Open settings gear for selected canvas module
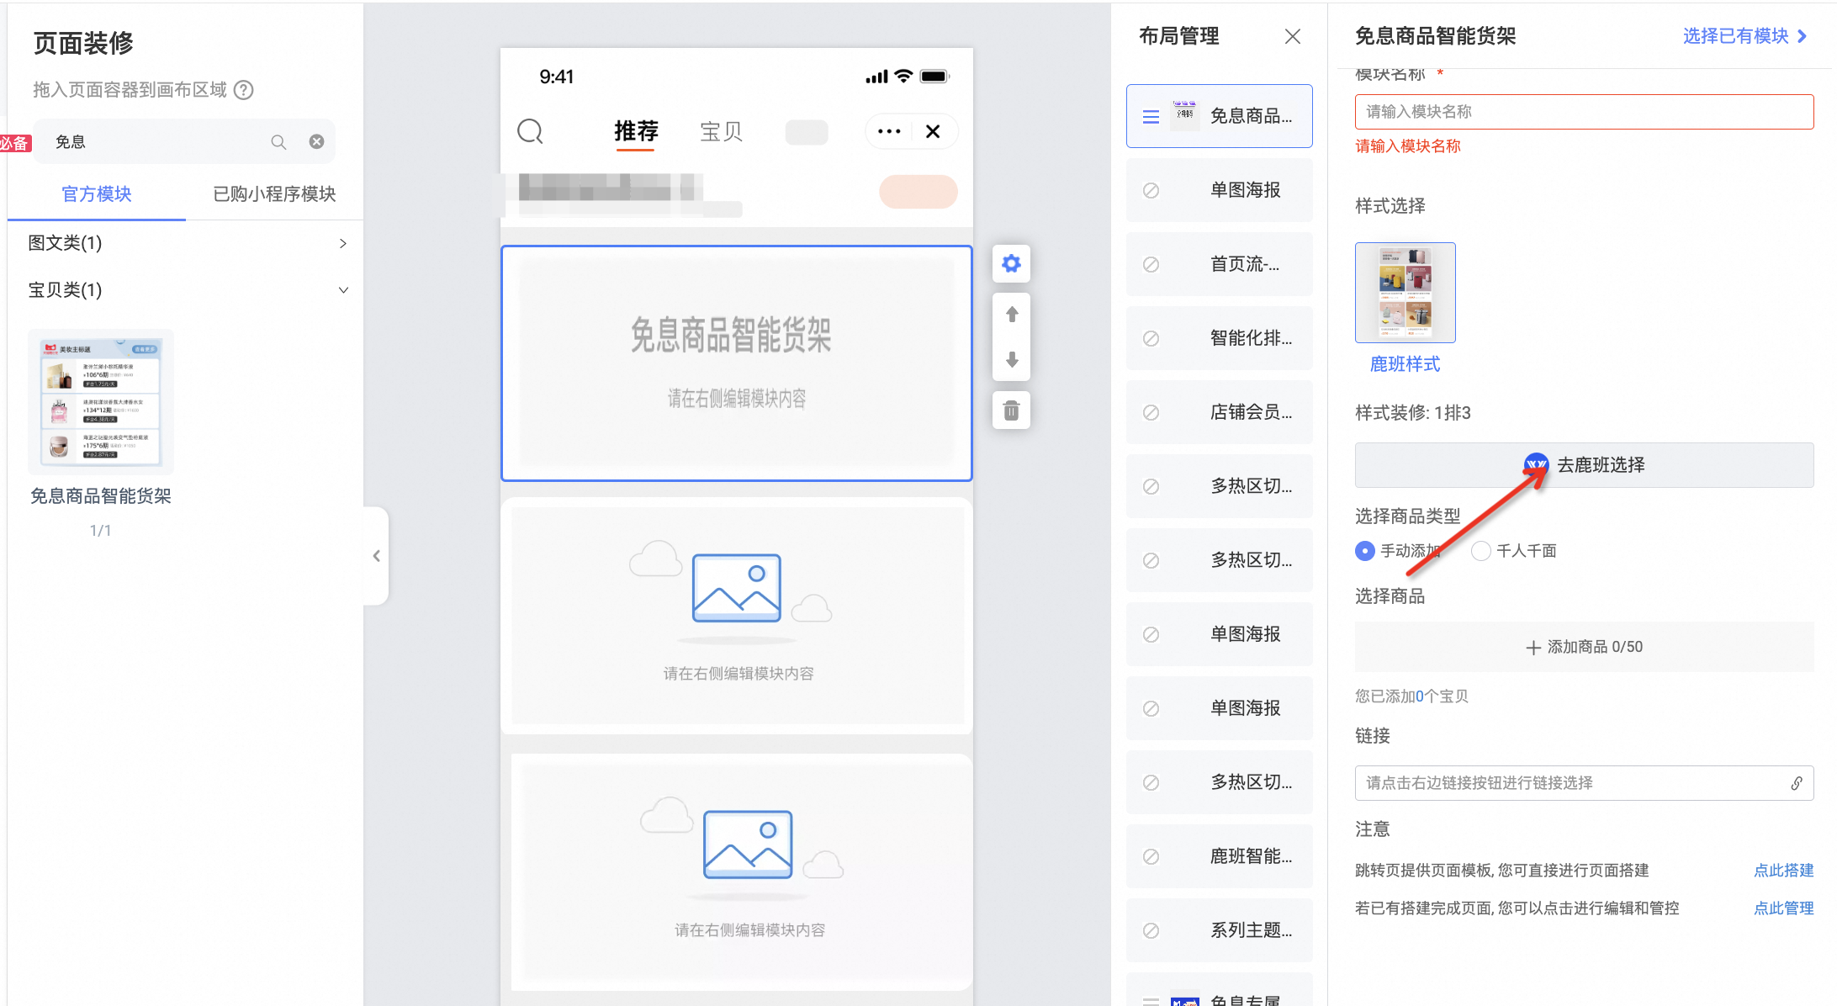 click(x=1011, y=264)
